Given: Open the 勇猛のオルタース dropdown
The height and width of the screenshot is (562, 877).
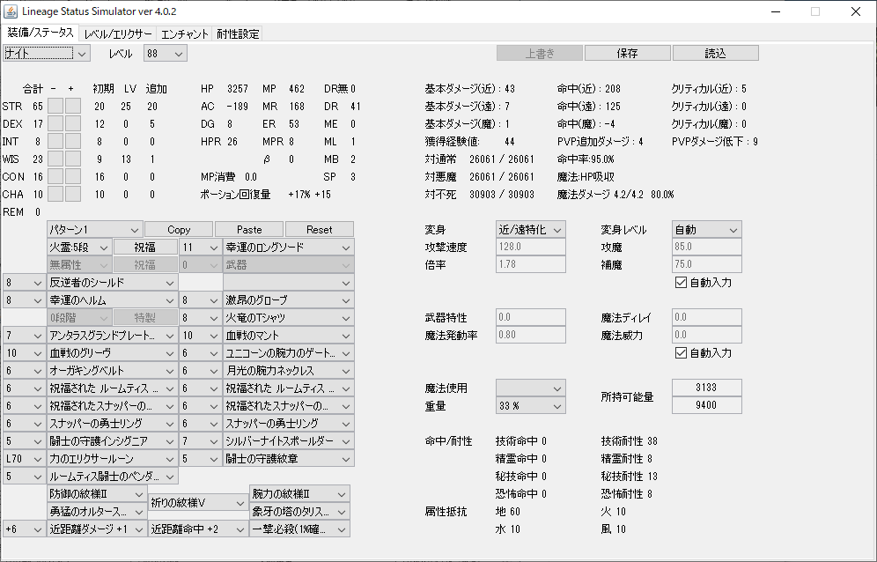Looking at the screenshot, I should [x=98, y=512].
